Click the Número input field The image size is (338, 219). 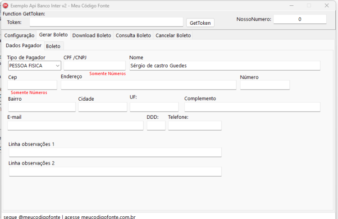pyautogui.click(x=265, y=85)
